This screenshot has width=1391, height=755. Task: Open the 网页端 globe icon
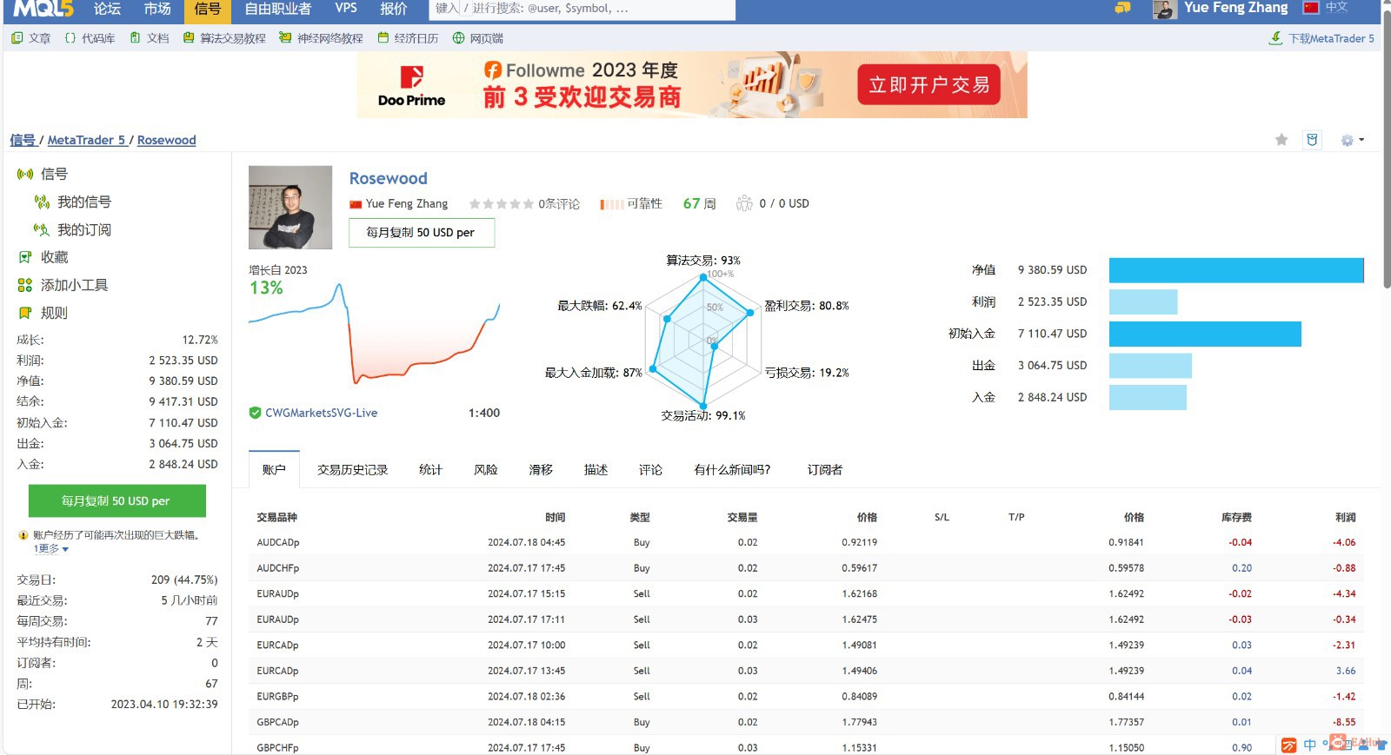(458, 38)
